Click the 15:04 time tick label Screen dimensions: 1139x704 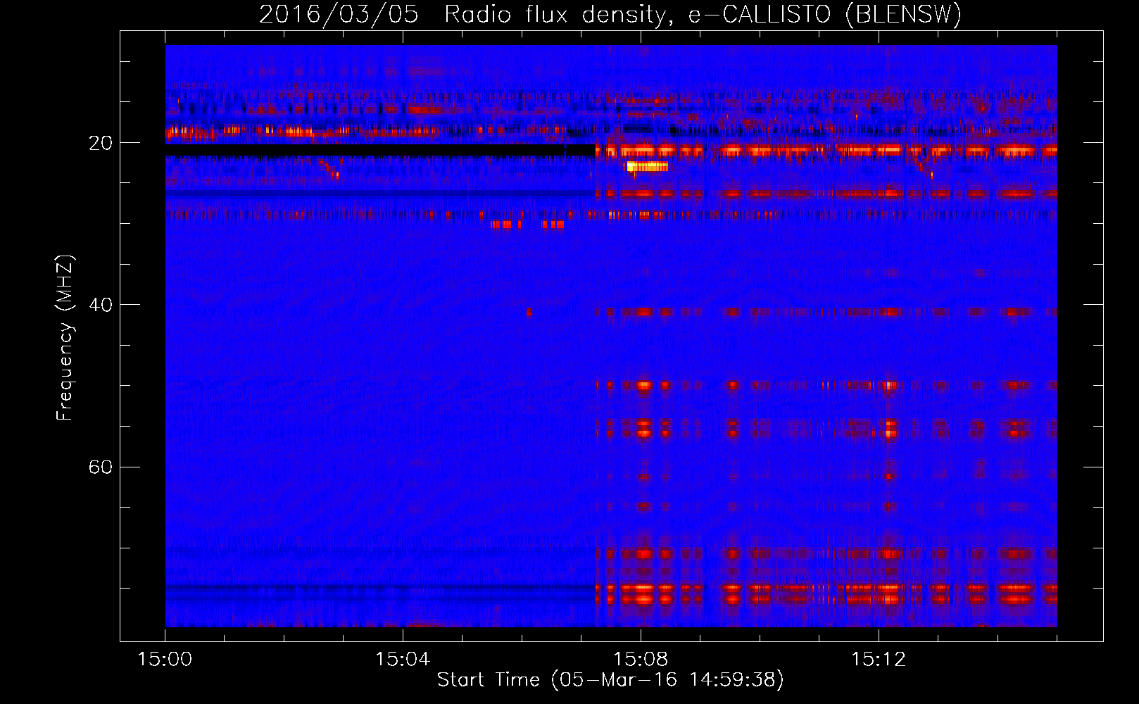[403, 660]
